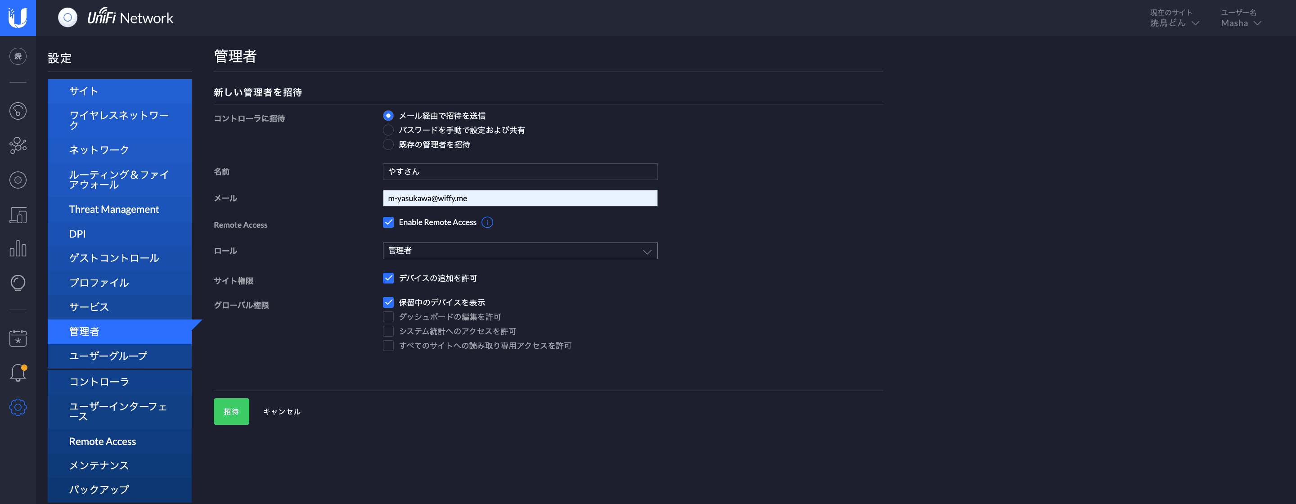Open ユーザーグループ settings section
The height and width of the screenshot is (504, 1296).
pyautogui.click(x=120, y=356)
